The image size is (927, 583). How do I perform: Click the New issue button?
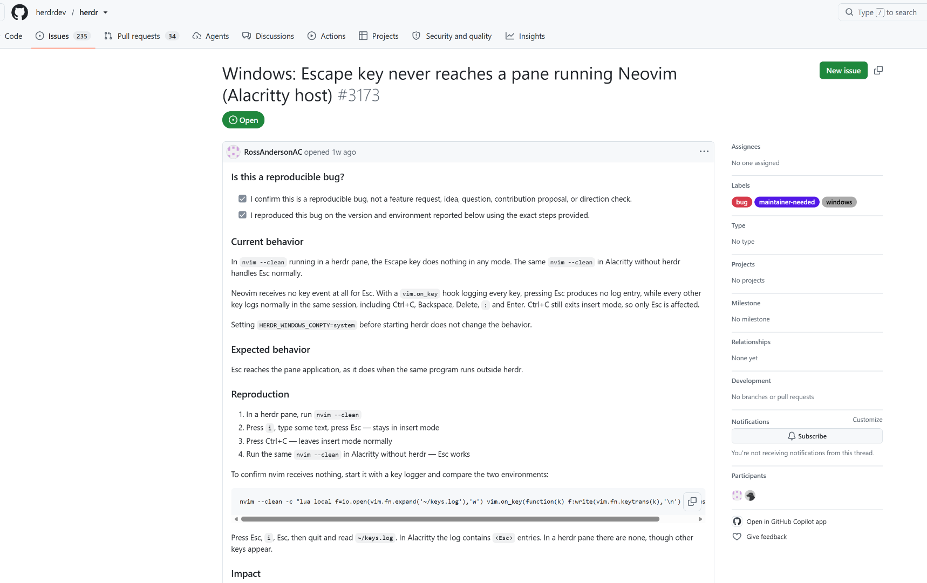click(843, 71)
